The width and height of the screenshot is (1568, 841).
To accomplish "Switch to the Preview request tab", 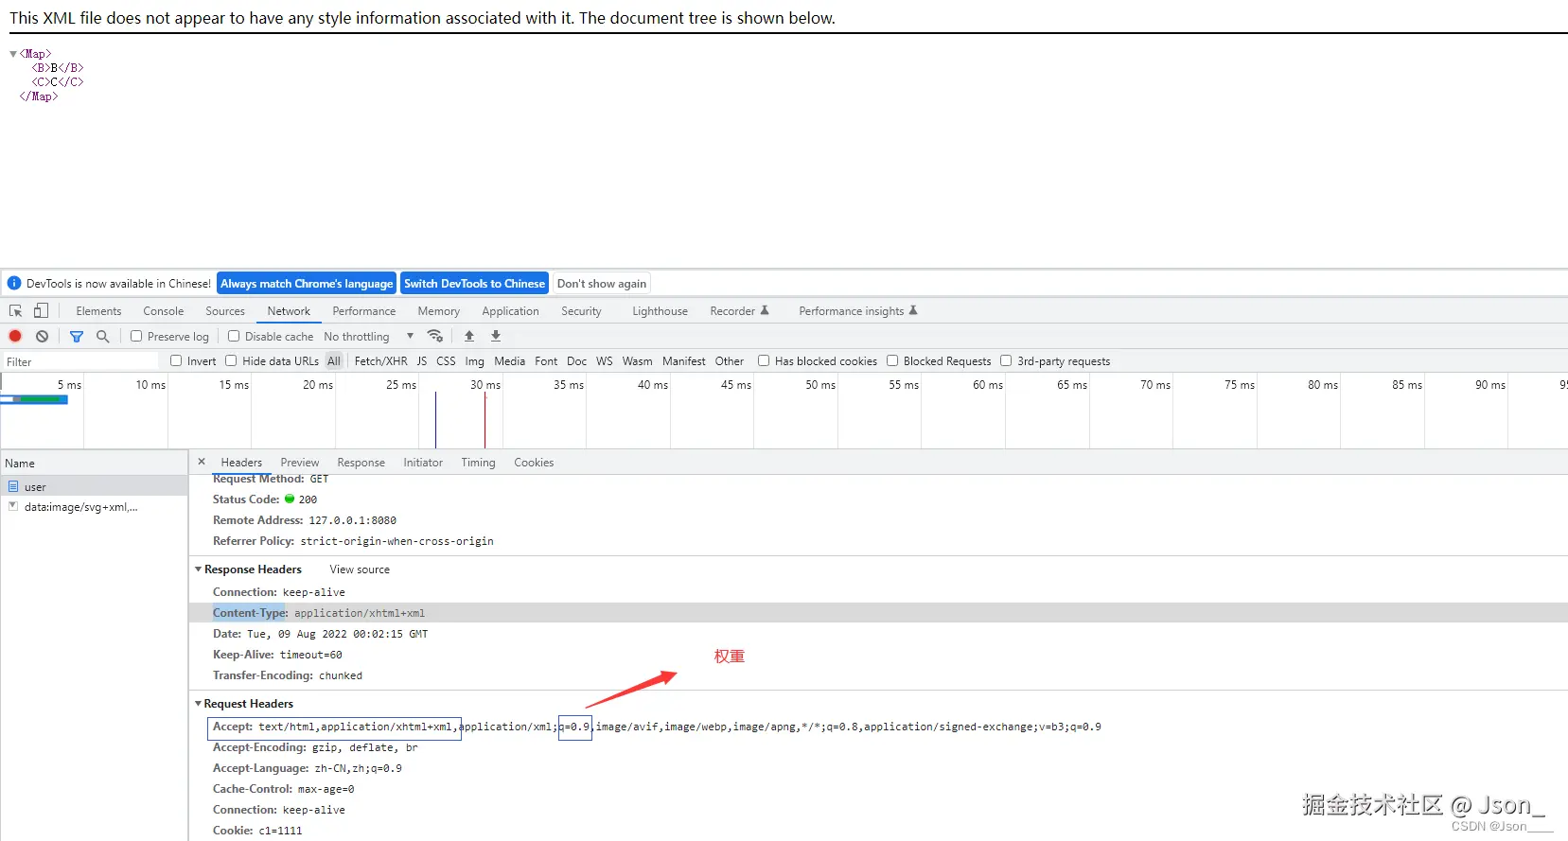I will click(x=300, y=463).
